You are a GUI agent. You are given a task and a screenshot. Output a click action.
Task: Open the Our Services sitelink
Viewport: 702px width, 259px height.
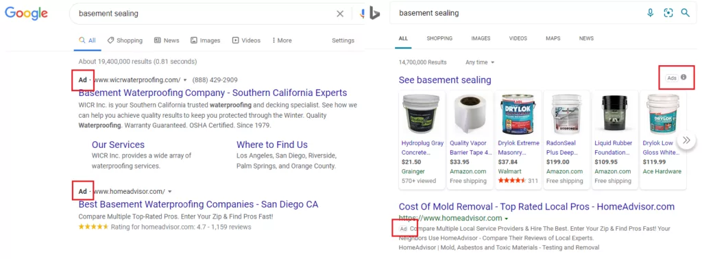(118, 145)
